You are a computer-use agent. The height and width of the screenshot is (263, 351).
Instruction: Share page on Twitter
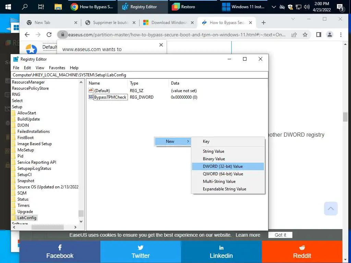pos(141,252)
